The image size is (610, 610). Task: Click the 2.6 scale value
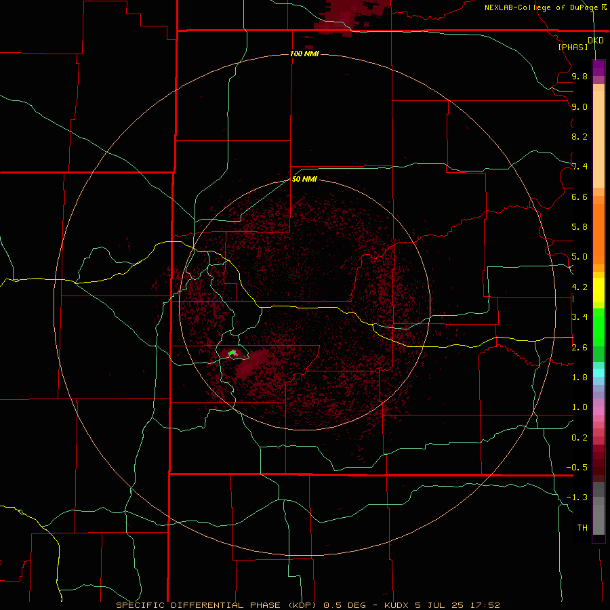coord(579,348)
